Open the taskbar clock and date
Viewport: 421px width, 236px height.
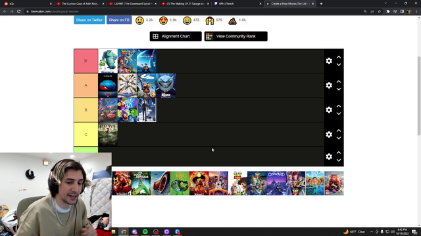402,231
